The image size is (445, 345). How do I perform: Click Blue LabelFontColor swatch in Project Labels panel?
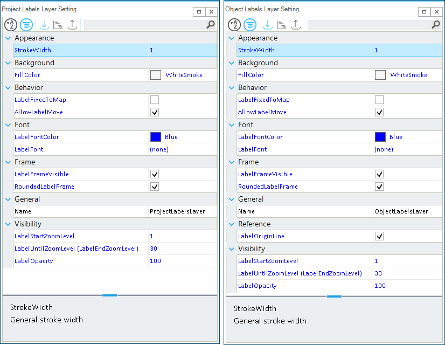[156, 137]
